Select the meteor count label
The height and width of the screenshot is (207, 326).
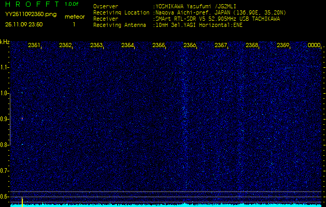74,17
